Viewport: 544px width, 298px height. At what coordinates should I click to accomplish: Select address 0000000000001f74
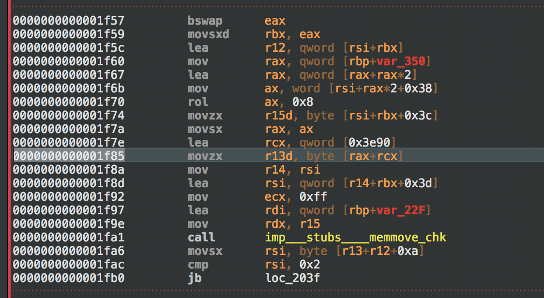[69, 116]
